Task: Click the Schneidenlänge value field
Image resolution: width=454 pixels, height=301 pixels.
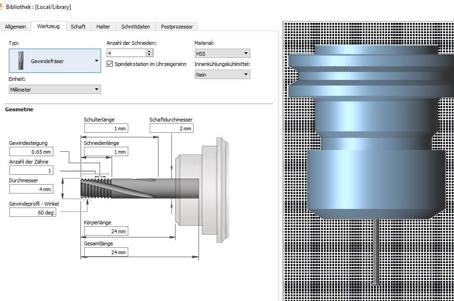Action: pyautogui.click(x=106, y=151)
